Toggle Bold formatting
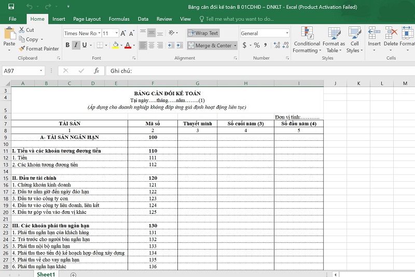 tap(67, 46)
